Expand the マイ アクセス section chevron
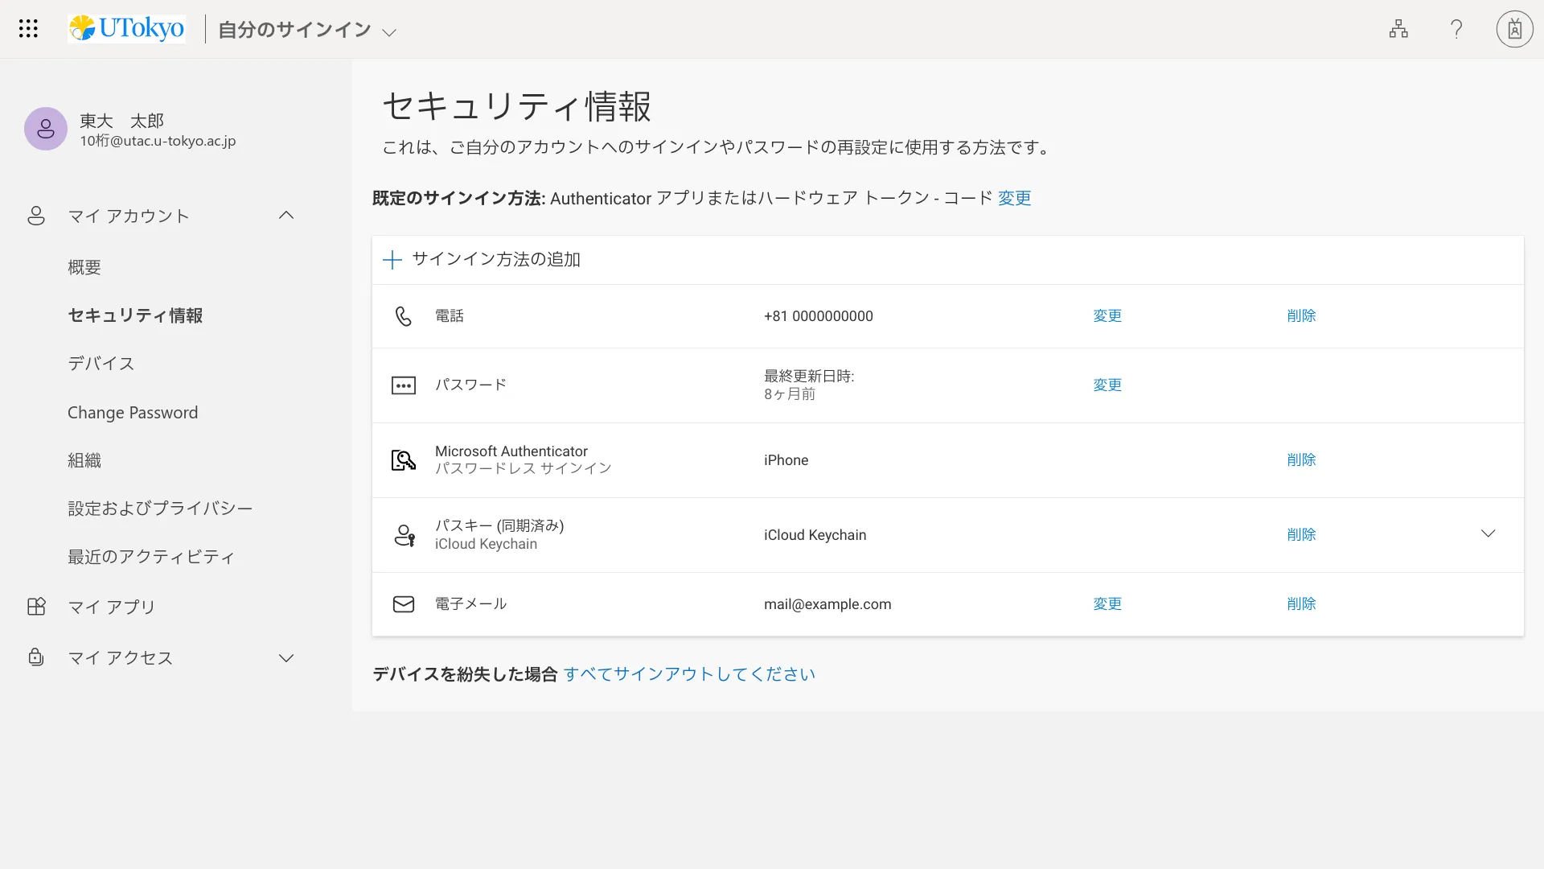The width and height of the screenshot is (1544, 869). [286, 658]
